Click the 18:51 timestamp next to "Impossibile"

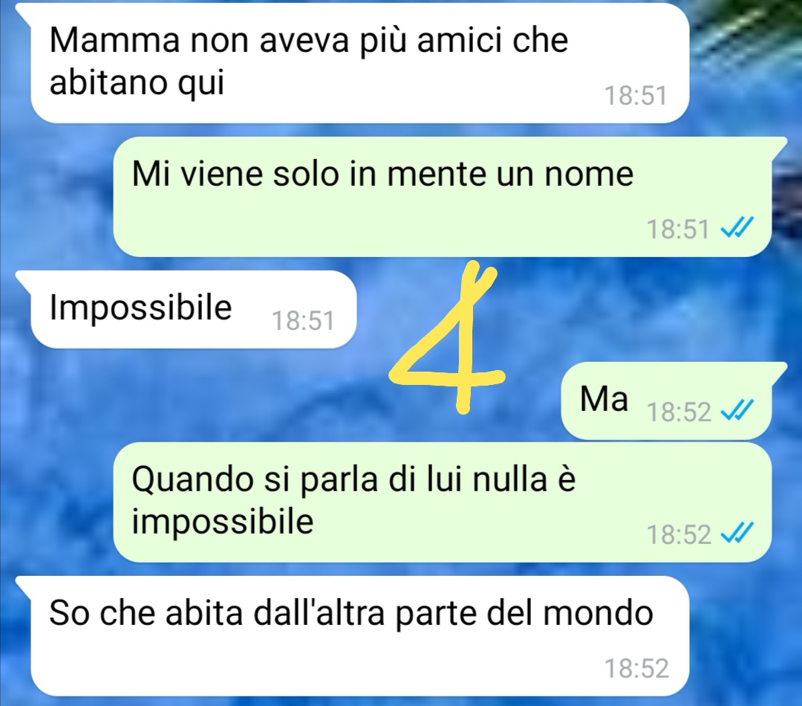[x=303, y=321]
